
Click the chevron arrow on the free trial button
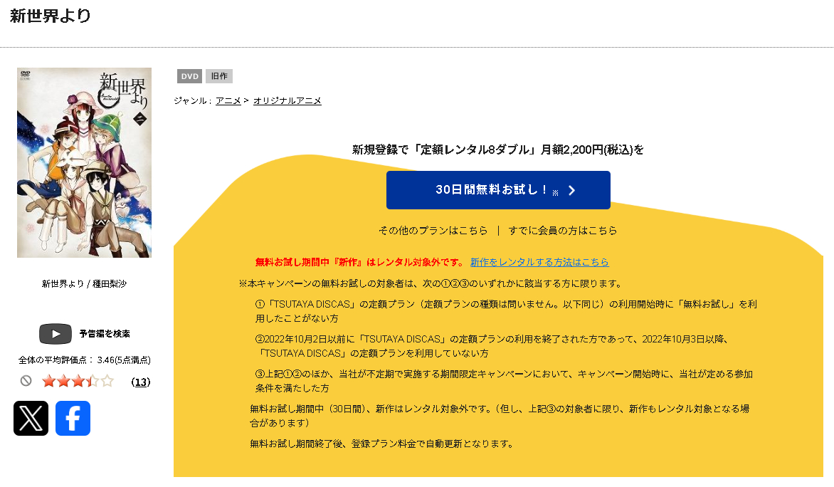coord(572,190)
